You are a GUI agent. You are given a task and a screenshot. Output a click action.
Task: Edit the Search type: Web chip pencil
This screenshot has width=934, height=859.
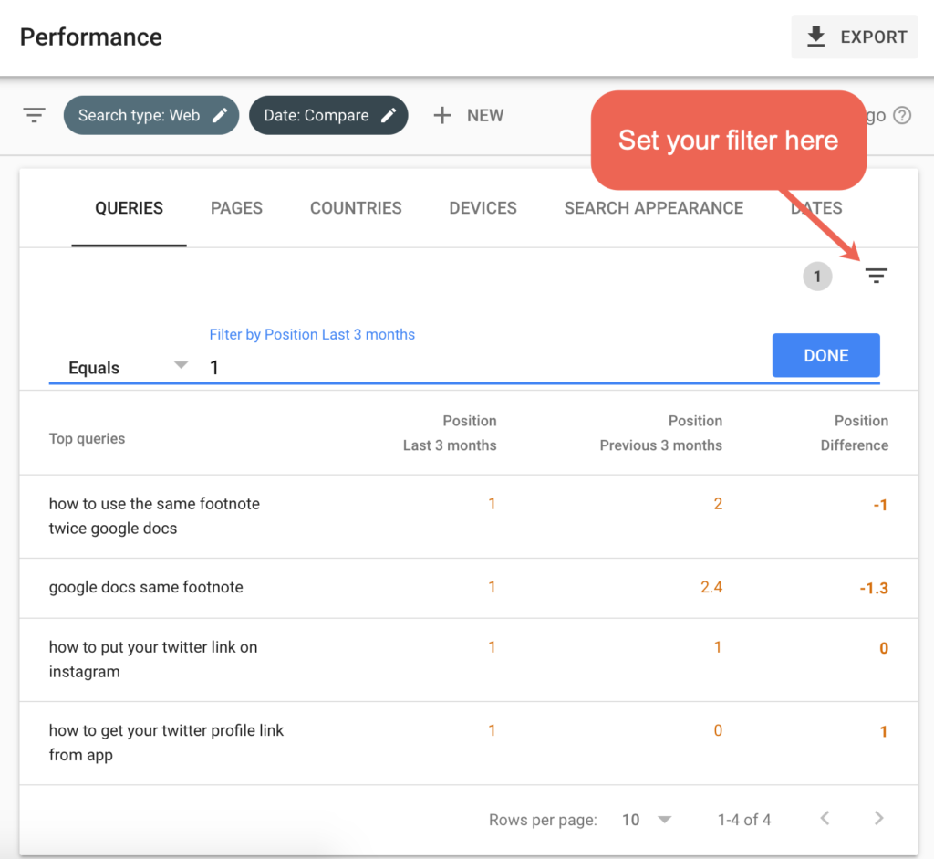click(x=220, y=115)
